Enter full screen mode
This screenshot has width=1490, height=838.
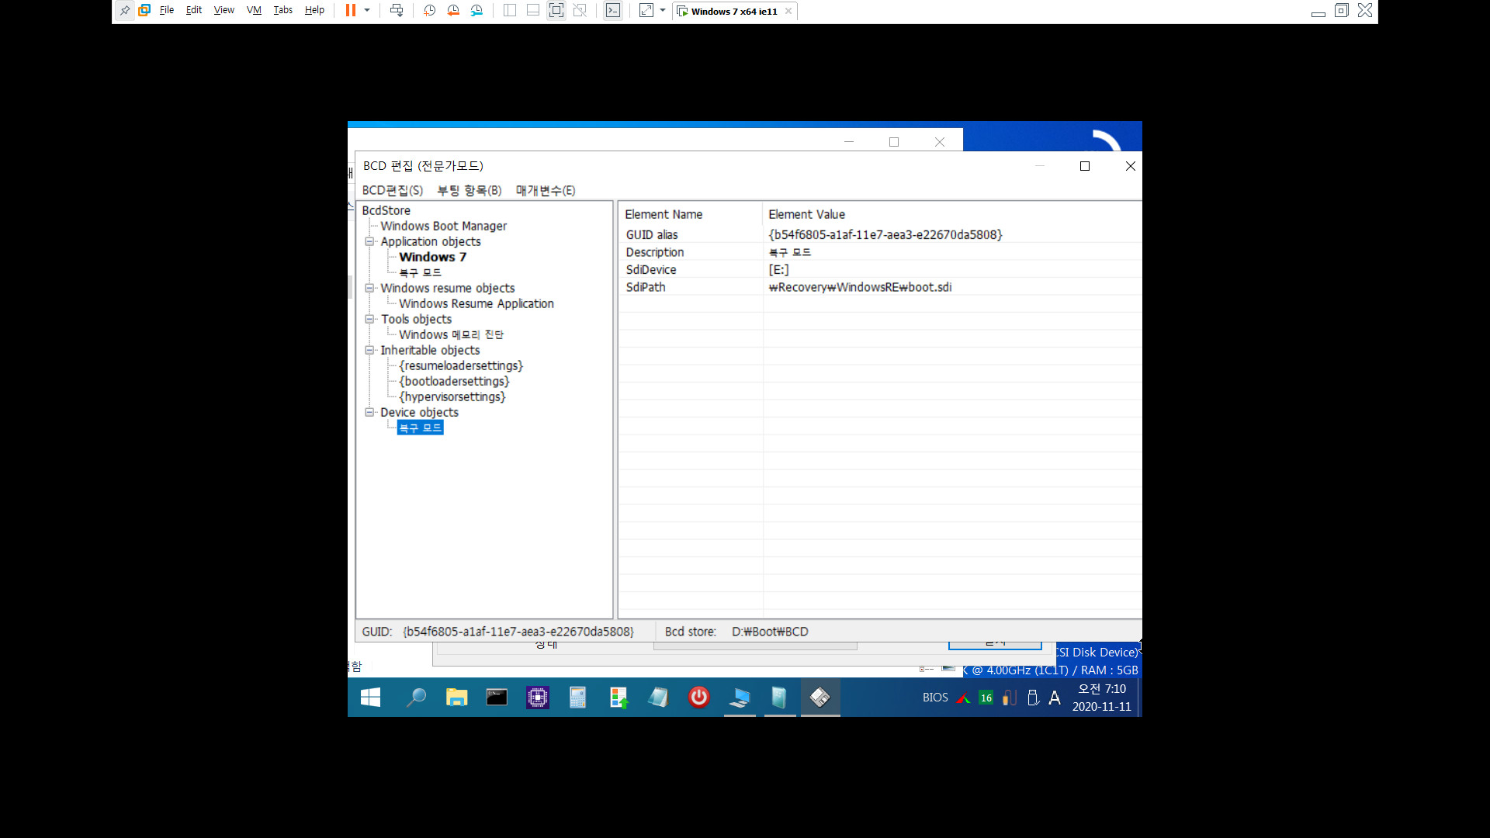[556, 11]
